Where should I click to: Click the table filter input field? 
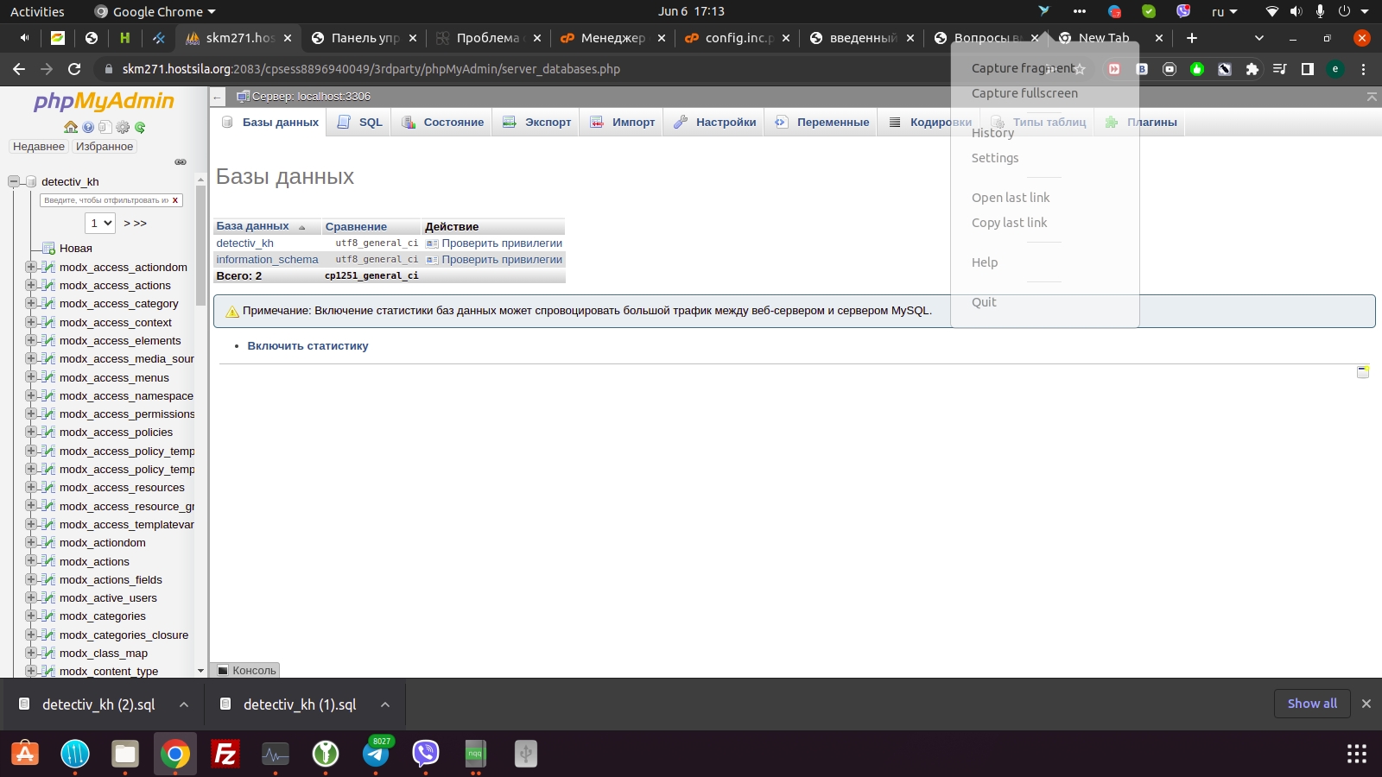[105, 200]
